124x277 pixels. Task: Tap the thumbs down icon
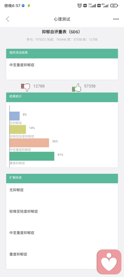pyautogui.click(x=26, y=87)
